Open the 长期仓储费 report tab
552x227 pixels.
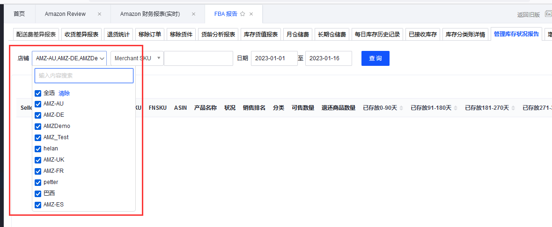click(x=332, y=35)
